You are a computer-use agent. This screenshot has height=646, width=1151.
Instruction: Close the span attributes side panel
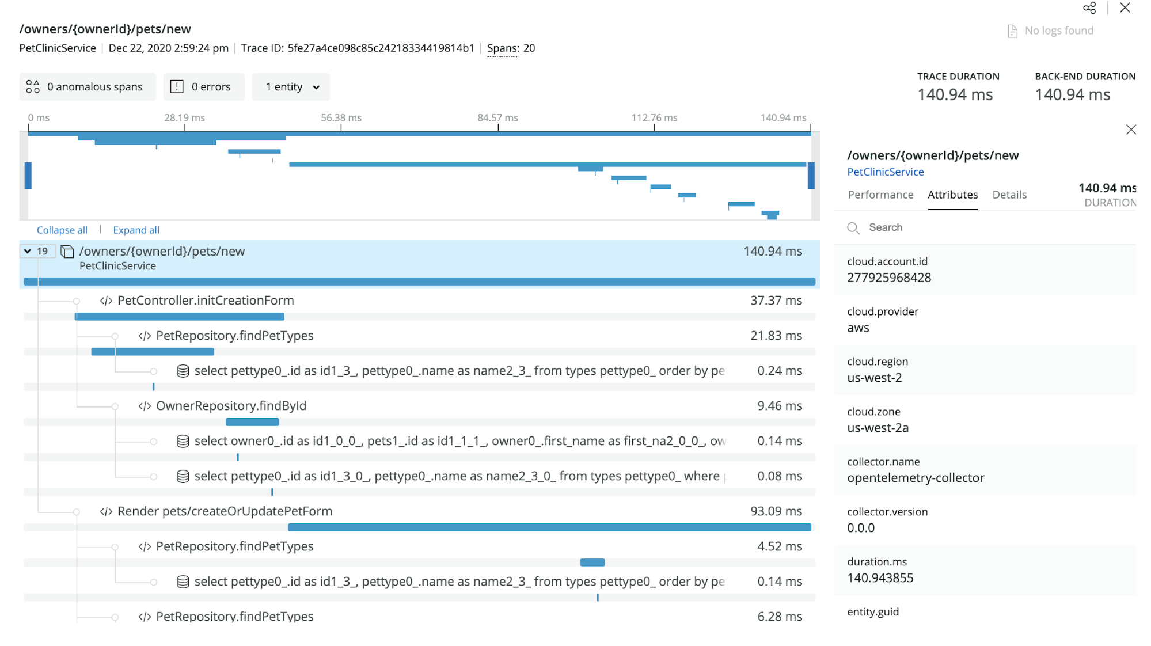point(1131,130)
